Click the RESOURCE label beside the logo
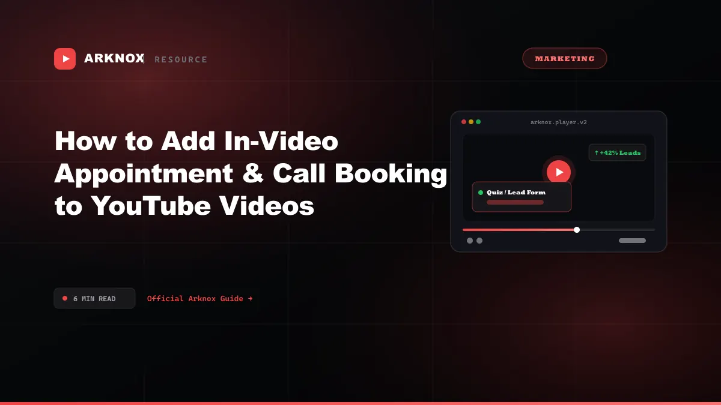Viewport: 721px width, 405px height. pyautogui.click(x=181, y=59)
